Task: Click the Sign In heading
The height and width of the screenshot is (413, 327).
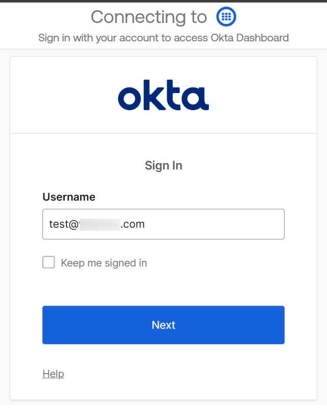Action: click(x=163, y=165)
